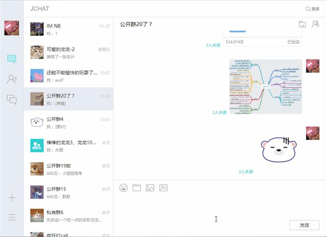Image resolution: width=326 pixels, height=237 pixels.
Task: Click the 发送 send button
Action: pyautogui.click(x=304, y=225)
